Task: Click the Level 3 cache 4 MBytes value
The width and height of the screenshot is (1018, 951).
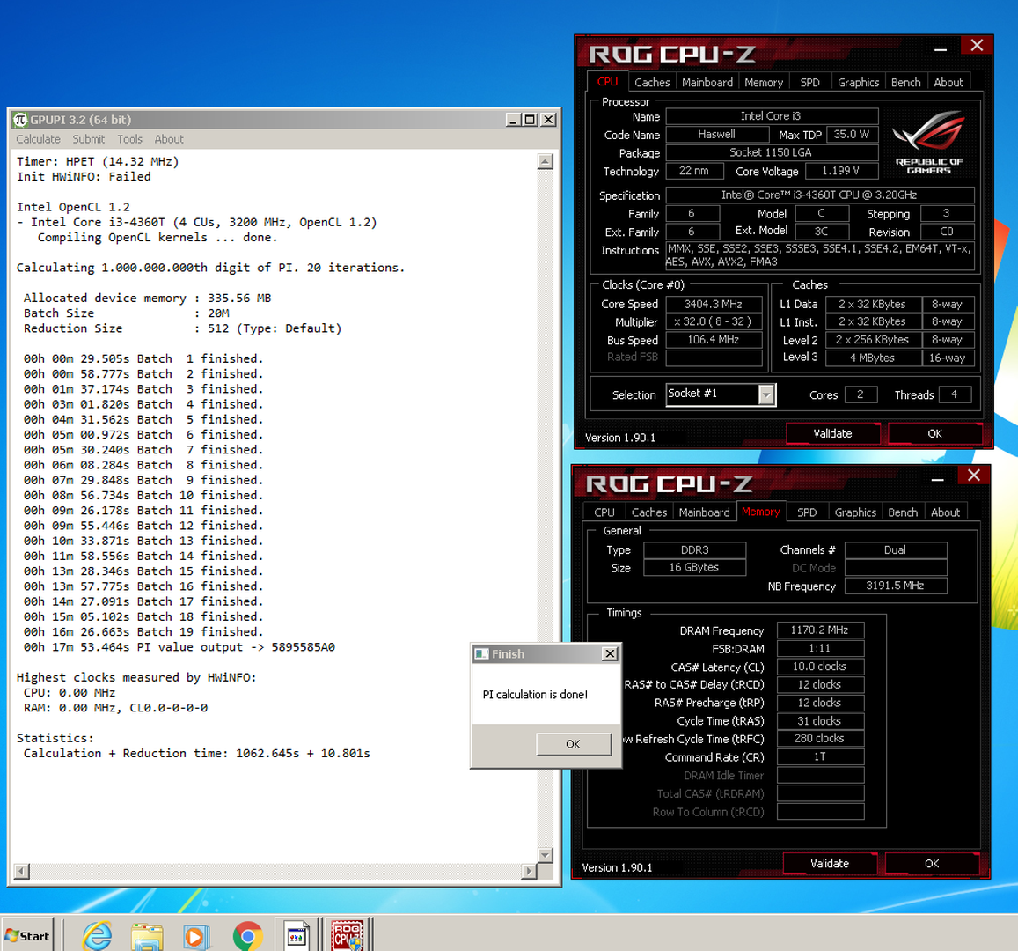Action: (x=873, y=358)
